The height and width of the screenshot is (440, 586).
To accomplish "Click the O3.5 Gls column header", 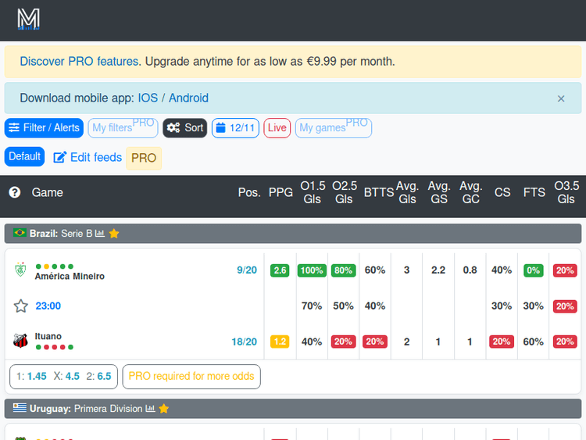I will (x=566, y=192).
